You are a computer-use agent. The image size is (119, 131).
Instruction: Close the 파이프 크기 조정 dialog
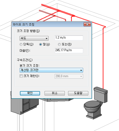click(x=87, y=24)
